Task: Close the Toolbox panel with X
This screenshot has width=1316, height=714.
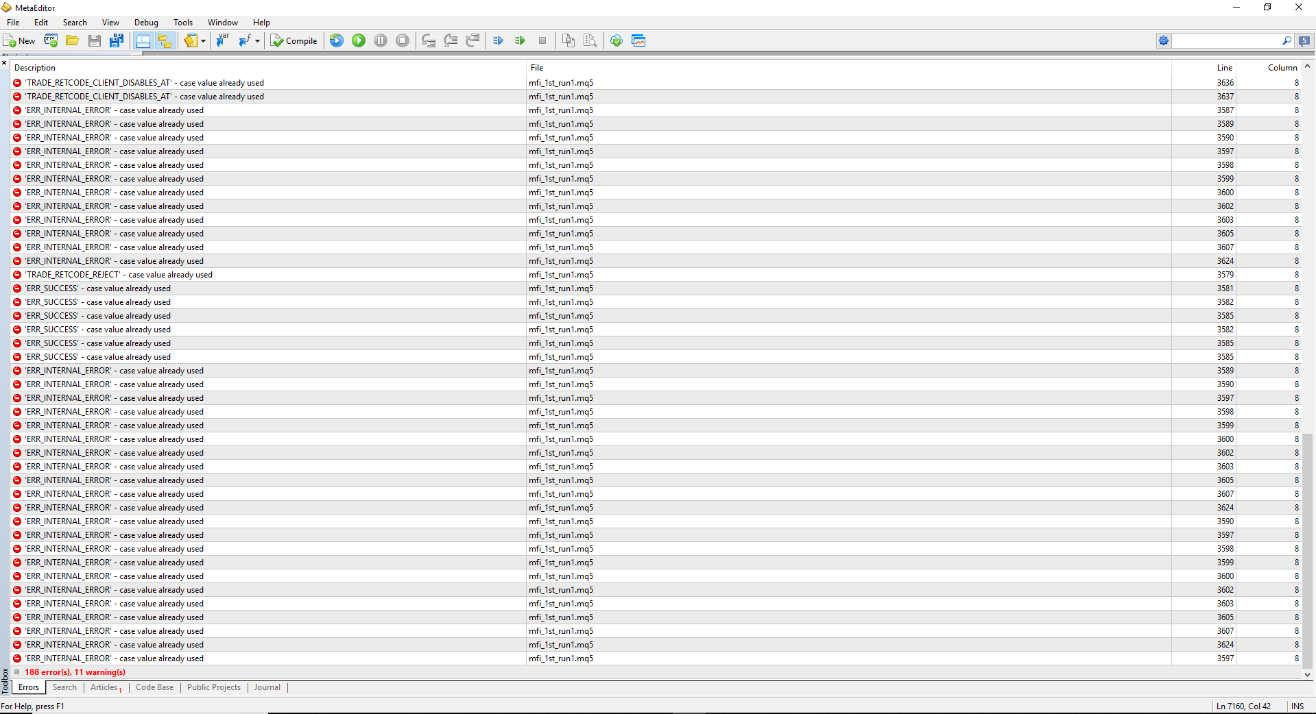Action: tap(4, 63)
